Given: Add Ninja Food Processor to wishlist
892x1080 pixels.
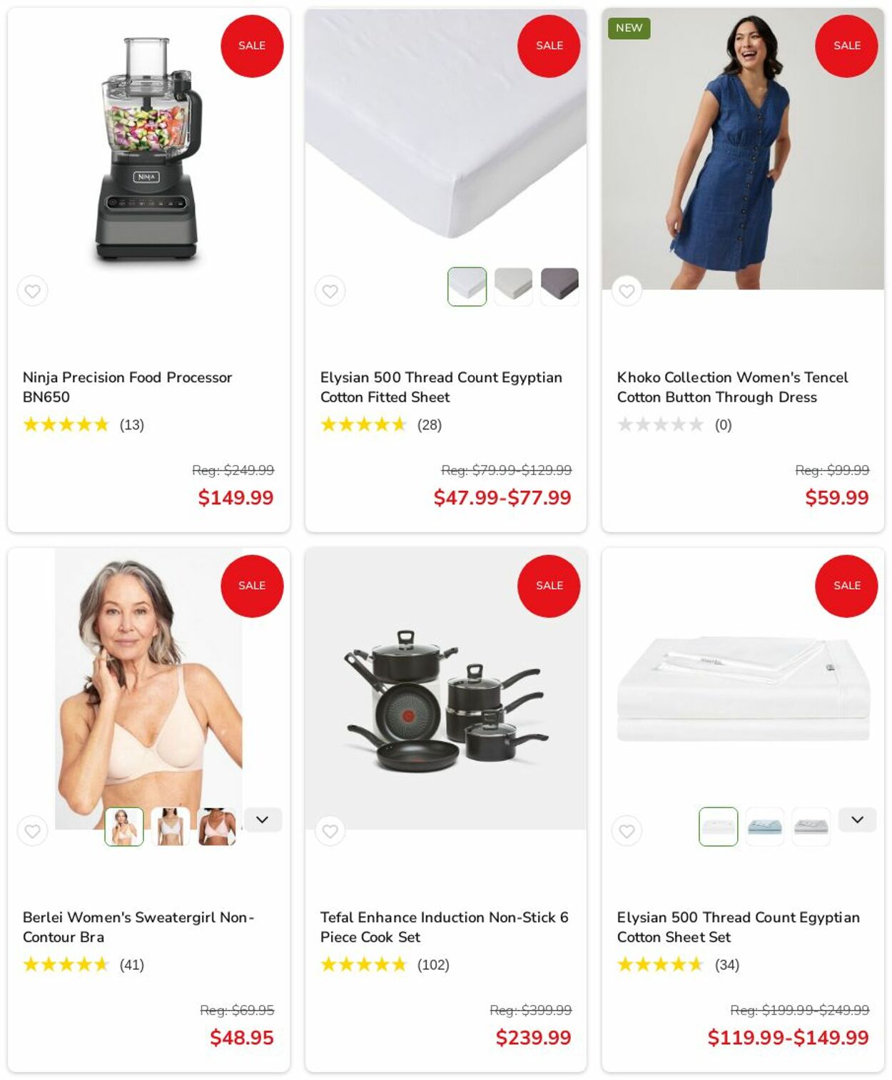Looking at the screenshot, I should [x=33, y=291].
